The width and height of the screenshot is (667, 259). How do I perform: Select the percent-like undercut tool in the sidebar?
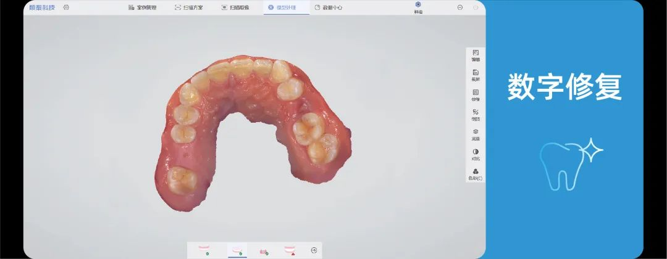tap(476, 115)
